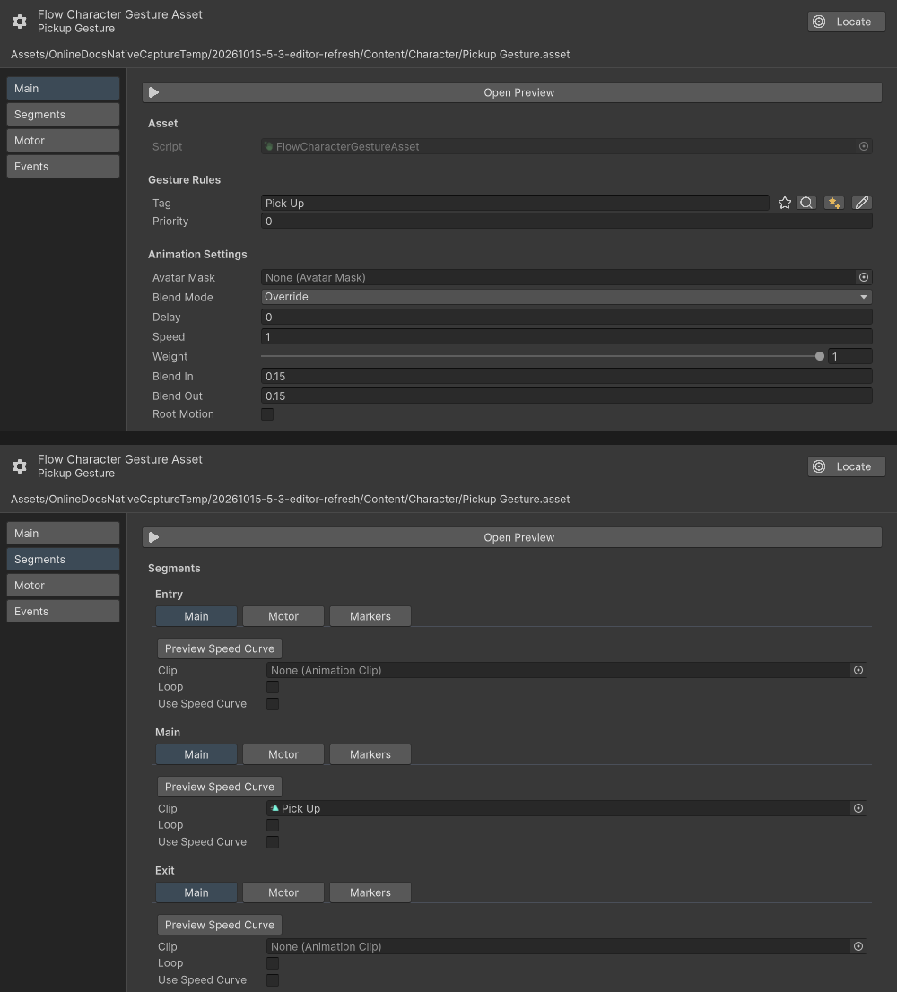
Task: Open the object picker for Pick Up clip
Action: [x=858, y=808]
